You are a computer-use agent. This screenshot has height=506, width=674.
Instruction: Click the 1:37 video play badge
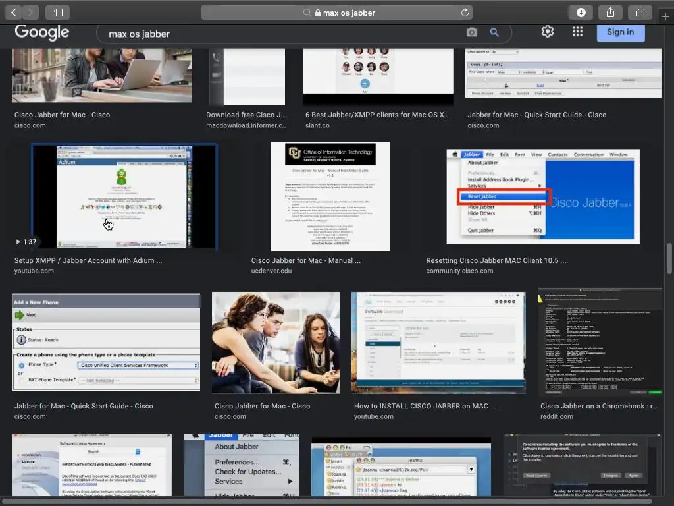26,242
